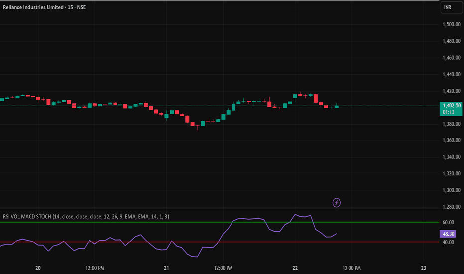Click the 1,320.00 price axis label
464x274 pixels.
451,173
